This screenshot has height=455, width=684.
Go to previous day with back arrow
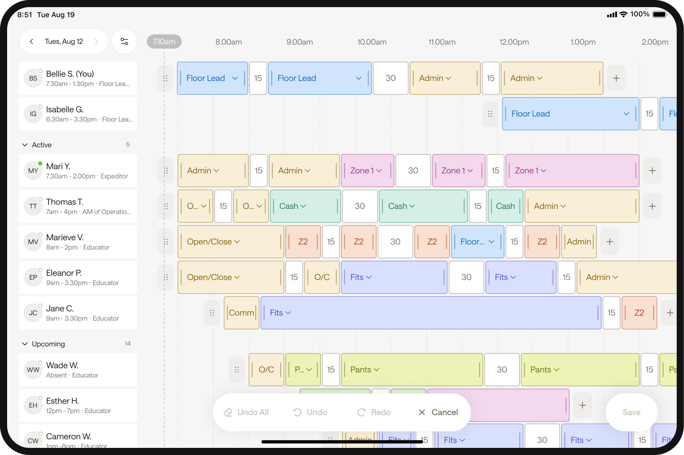click(x=32, y=41)
